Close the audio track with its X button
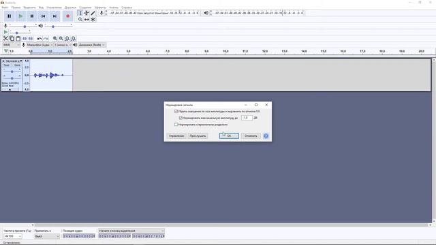Screen dimensions: 436x245 pyautogui.click(x=3, y=61)
